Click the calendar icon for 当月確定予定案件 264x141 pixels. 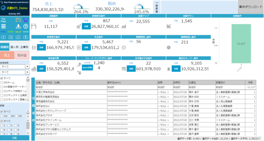pyautogui.click(x=124, y=69)
